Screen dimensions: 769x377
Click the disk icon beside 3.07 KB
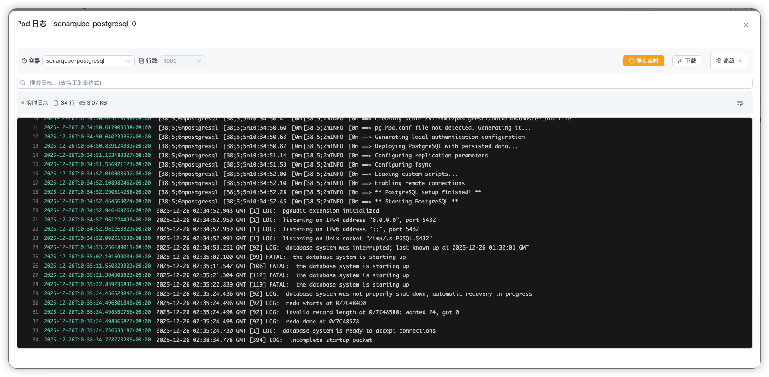tap(82, 103)
